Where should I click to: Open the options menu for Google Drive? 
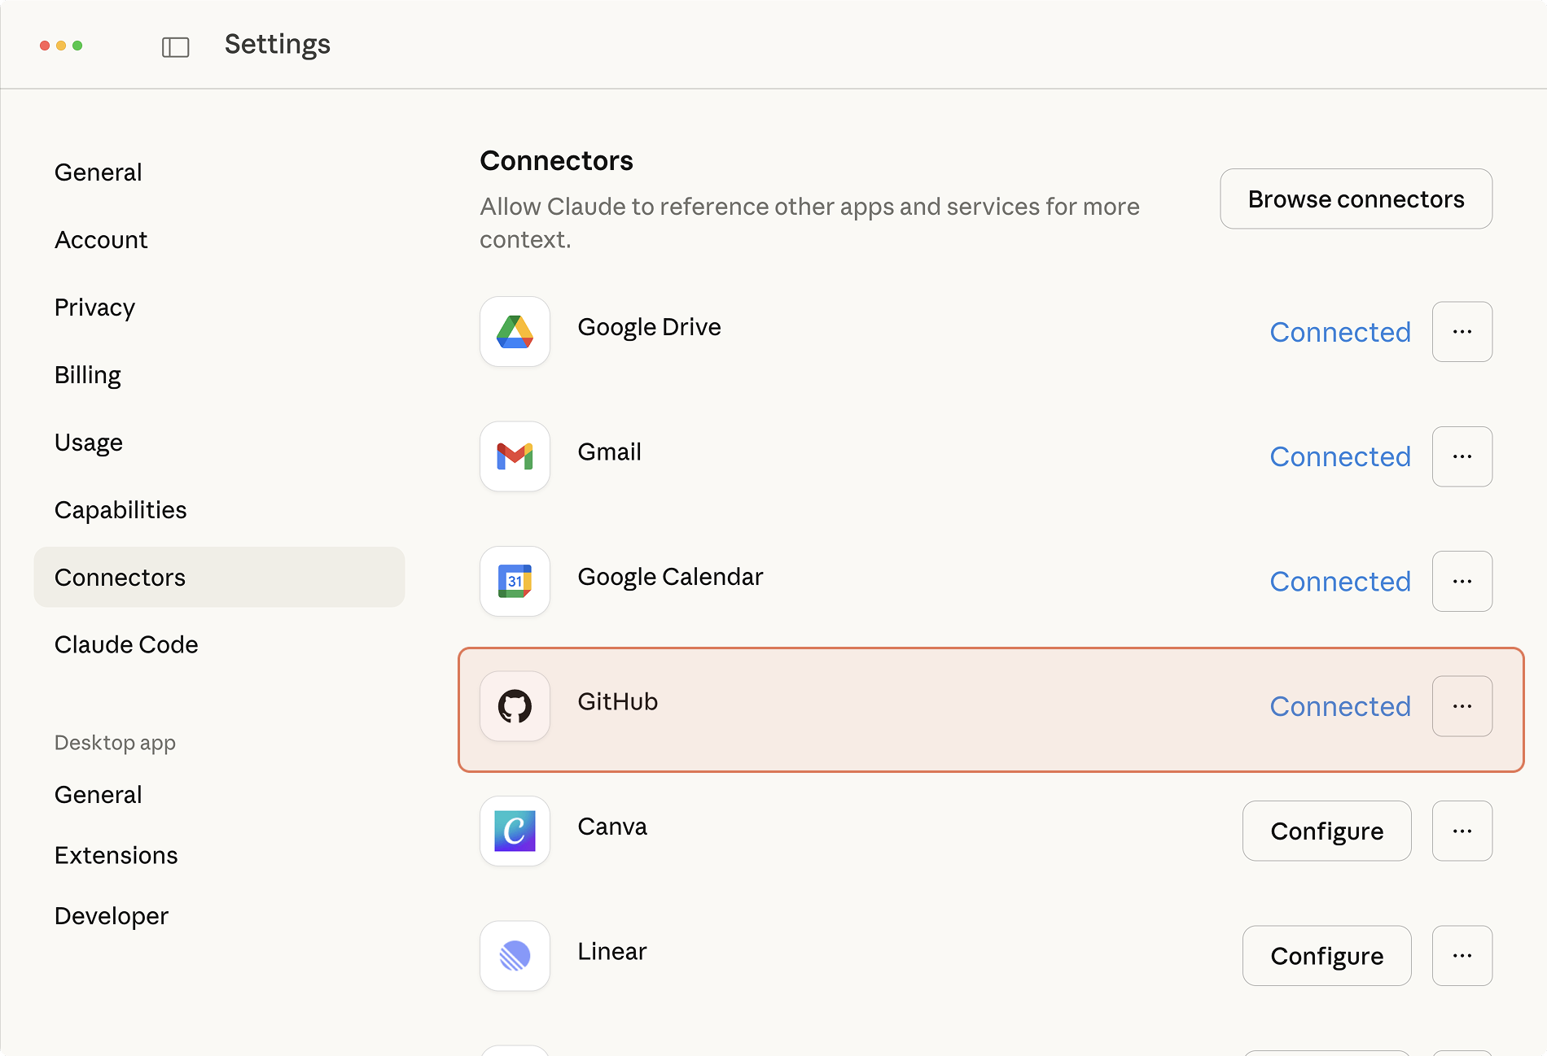(x=1462, y=331)
